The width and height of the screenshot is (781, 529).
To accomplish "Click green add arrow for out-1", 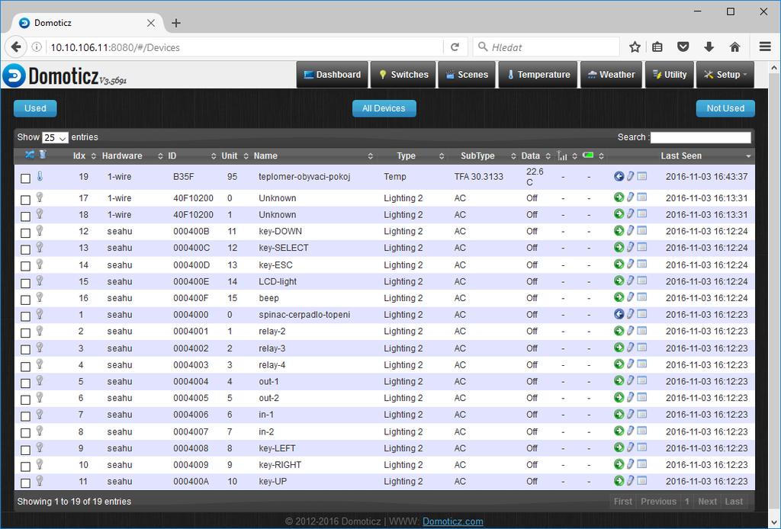I will click(x=619, y=380).
